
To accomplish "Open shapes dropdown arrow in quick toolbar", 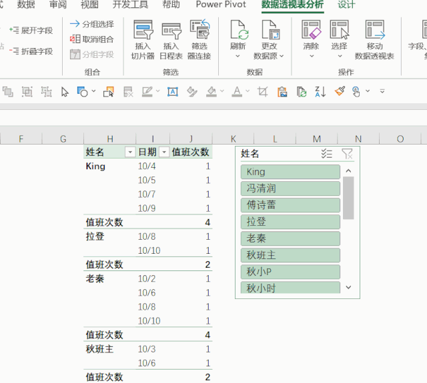I will pyautogui.click(x=93, y=91).
